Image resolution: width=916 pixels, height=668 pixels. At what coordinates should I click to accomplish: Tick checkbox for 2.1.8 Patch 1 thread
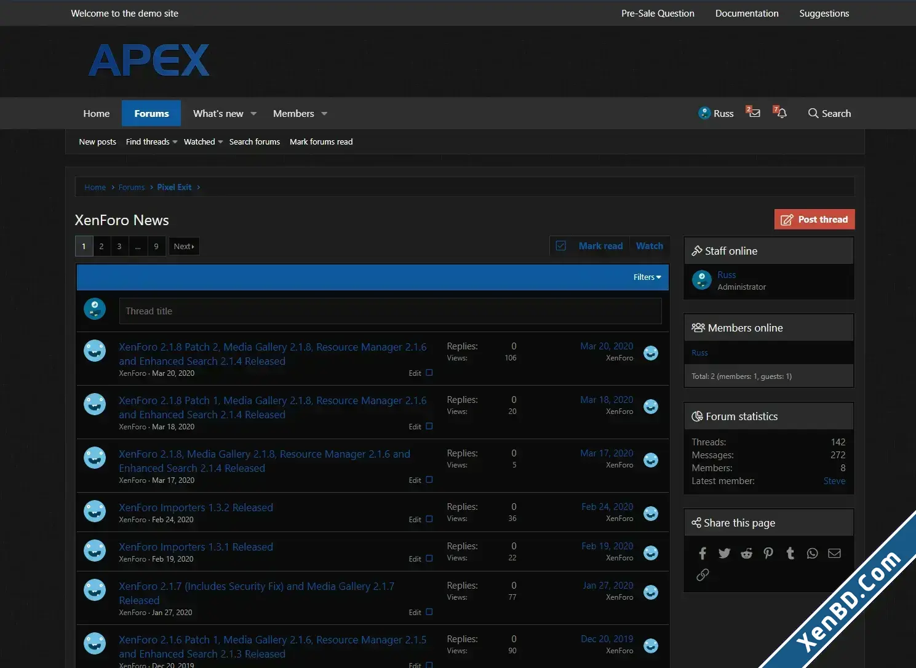[x=429, y=426]
